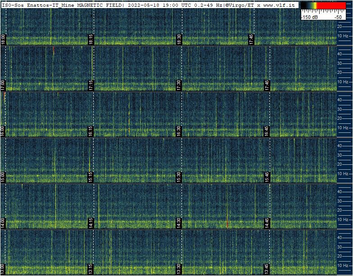Image resolution: width=353 pixels, height=276 pixels.
Task: Click the 14:45 time marker
Action: point(267,222)
